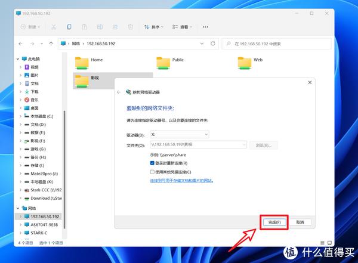Select the Home shared folder

(x=89, y=63)
